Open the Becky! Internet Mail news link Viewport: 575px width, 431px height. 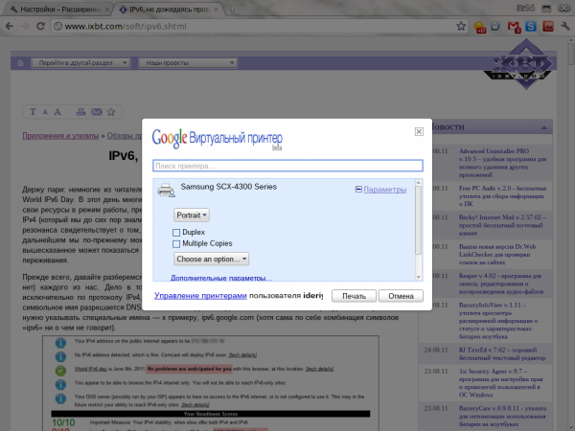tap(502, 225)
